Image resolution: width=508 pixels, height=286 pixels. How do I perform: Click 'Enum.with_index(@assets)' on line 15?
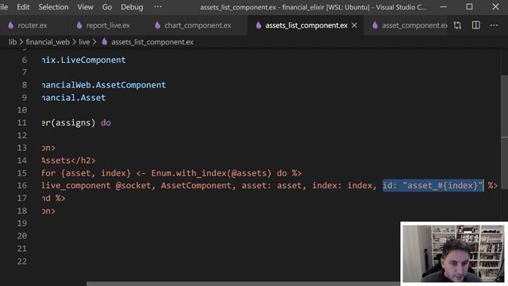point(211,173)
